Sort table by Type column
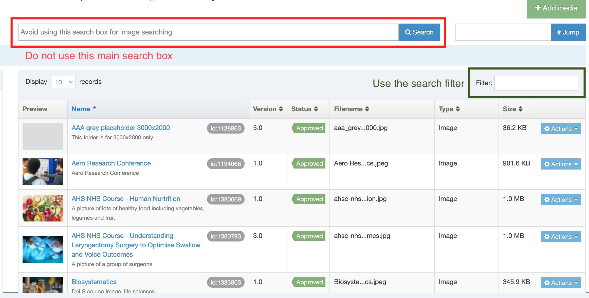This screenshot has width=589, height=298. (457, 109)
